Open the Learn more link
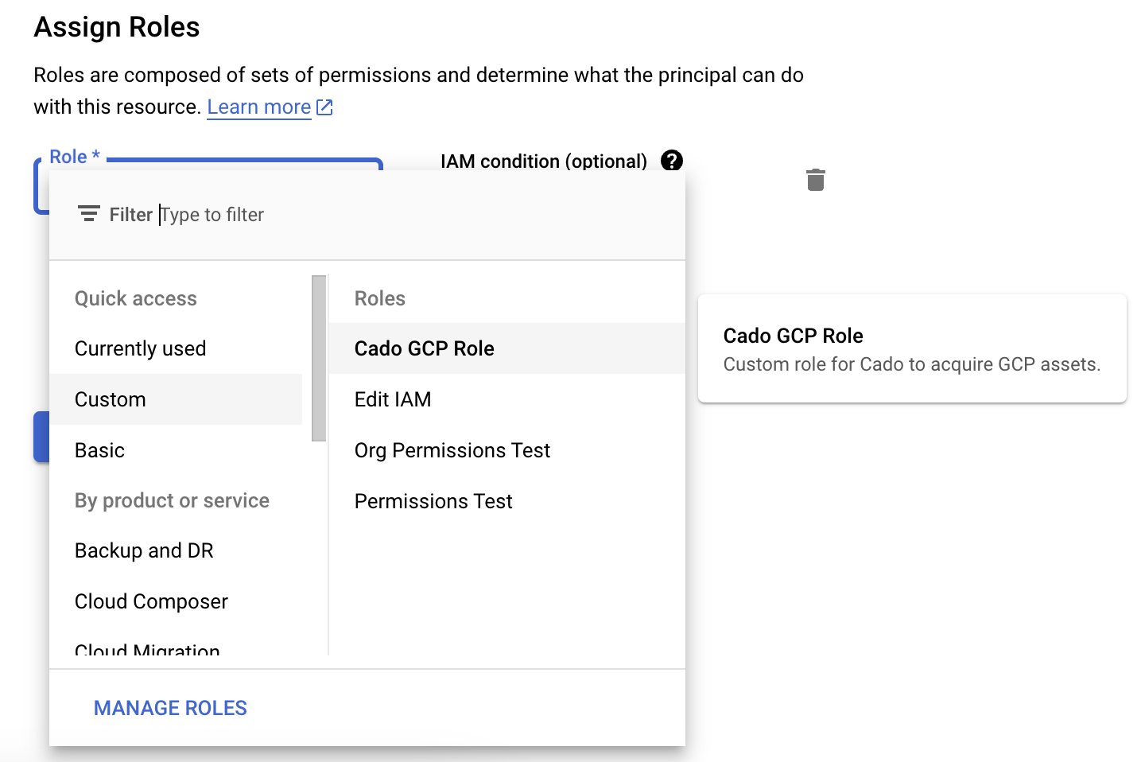 tap(270, 107)
